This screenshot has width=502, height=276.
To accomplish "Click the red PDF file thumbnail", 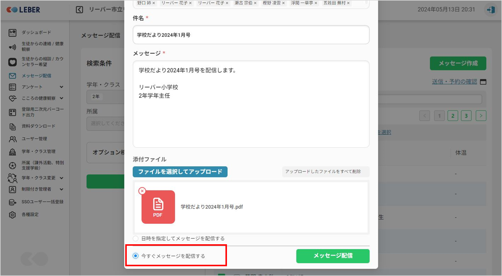I will coord(158,207).
